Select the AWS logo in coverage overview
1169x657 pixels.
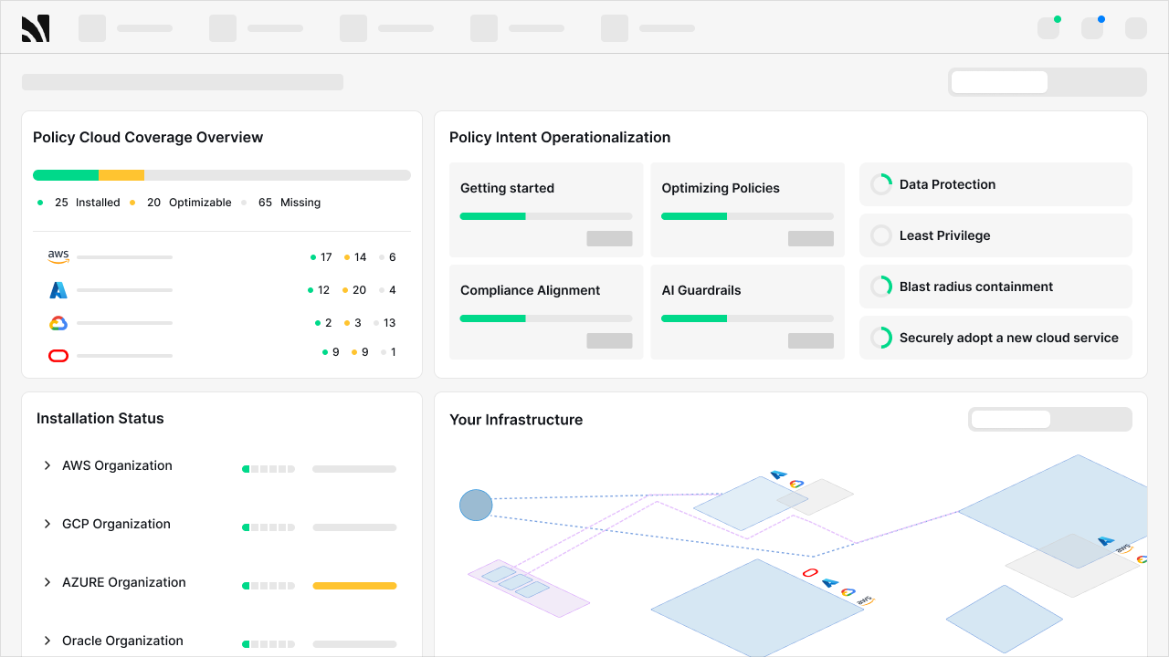[58, 257]
